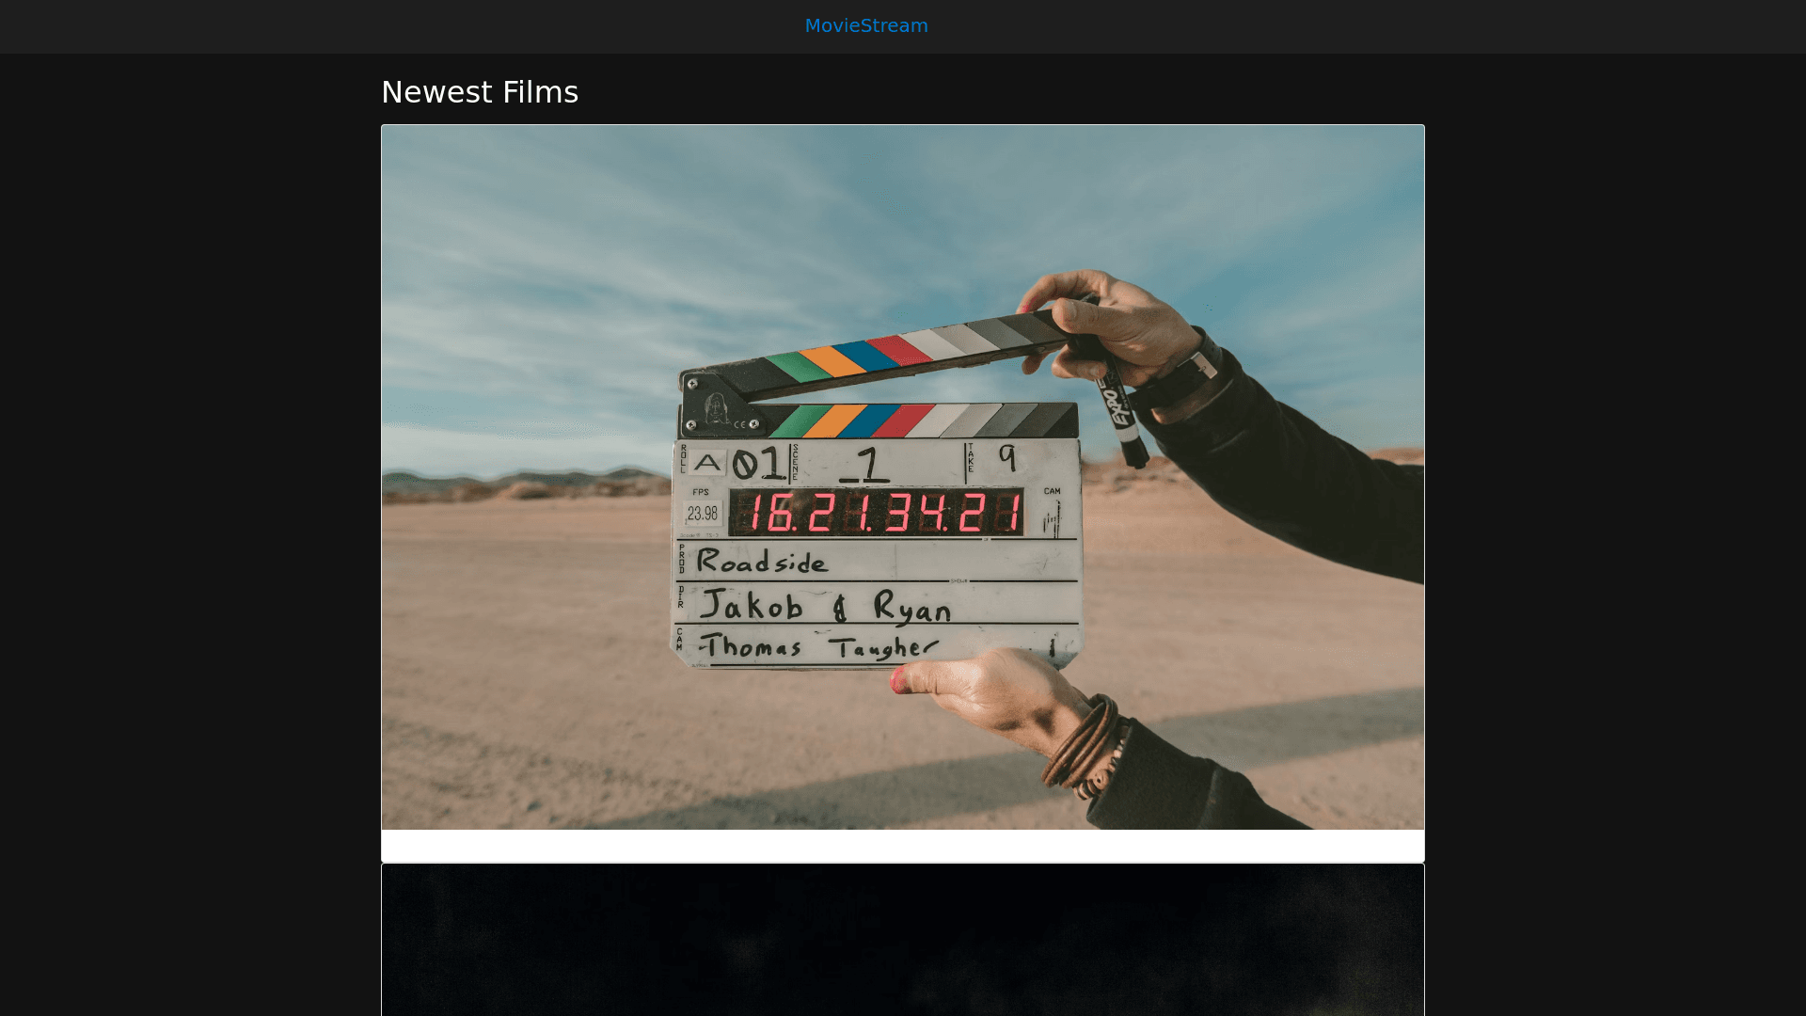Click 'Thomas Taugher' camera line on slate
The width and height of the screenshot is (1806, 1016).
818,647
